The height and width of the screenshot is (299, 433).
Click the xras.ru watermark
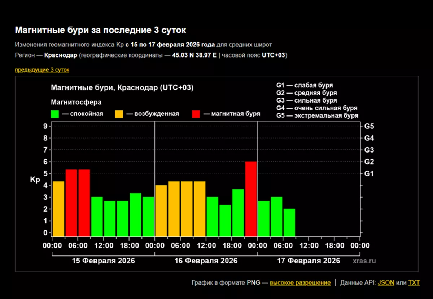[x=364, y=261]
